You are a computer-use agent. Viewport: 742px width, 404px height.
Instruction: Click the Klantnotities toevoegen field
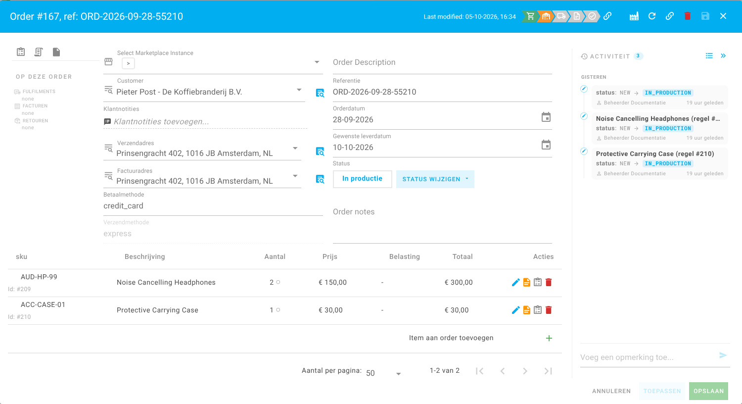205,122
